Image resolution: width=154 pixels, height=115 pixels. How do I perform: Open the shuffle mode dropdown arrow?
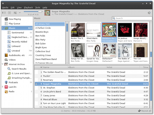(20, 13)
